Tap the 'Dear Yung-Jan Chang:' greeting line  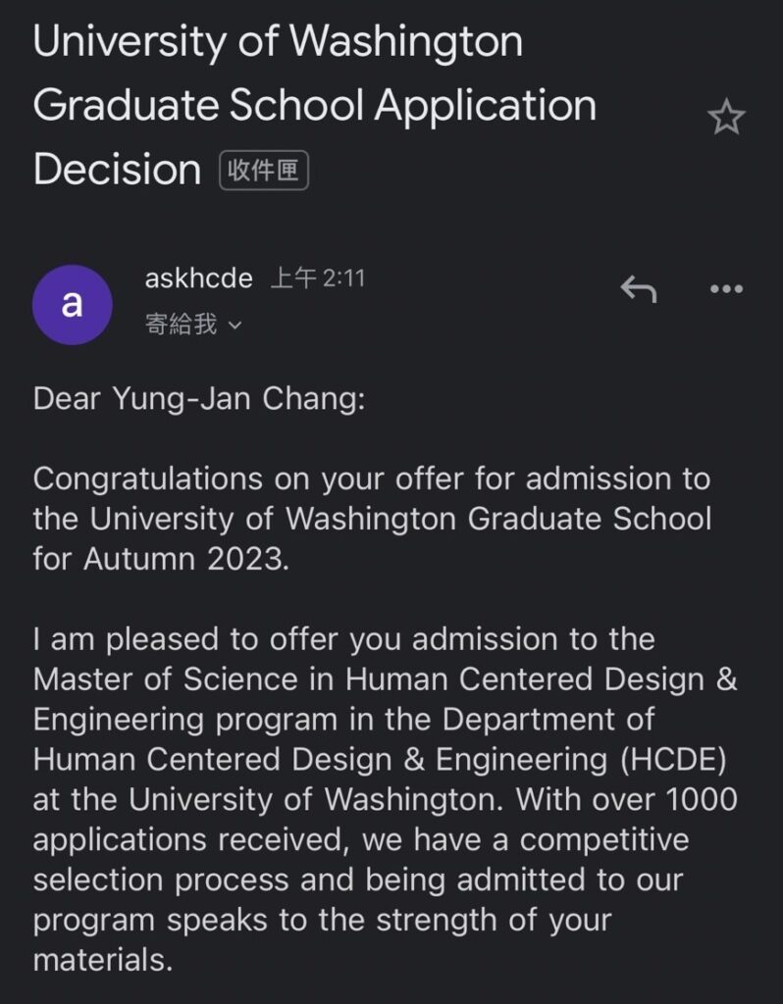click(199, 399)
